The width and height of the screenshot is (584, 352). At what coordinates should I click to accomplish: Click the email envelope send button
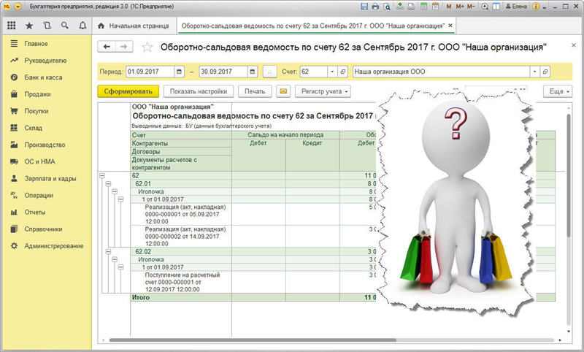click(283, 91)
